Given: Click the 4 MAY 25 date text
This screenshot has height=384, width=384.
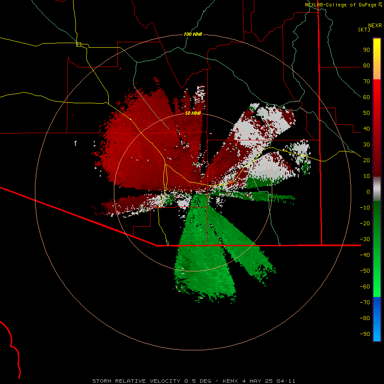Looking at the screenshot, I should (257, 381).
